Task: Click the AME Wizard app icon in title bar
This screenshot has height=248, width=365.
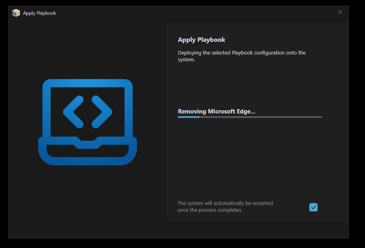Action: coord(16,13)
